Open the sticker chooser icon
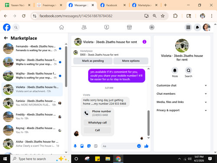Image resolution: width=217 pixels, height=163 pixels. click(89, 146)
